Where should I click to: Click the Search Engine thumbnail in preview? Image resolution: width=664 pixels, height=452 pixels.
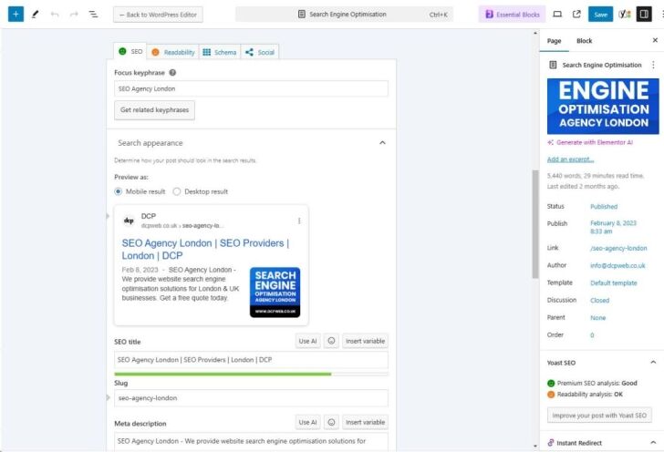coord(275,292)
